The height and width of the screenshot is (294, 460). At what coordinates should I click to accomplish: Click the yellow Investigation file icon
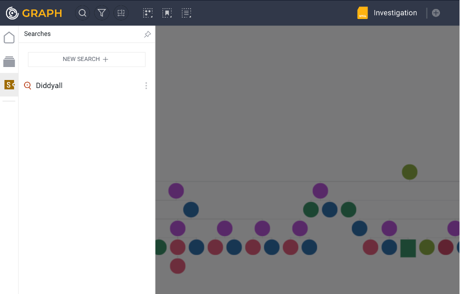click(362, 13)
